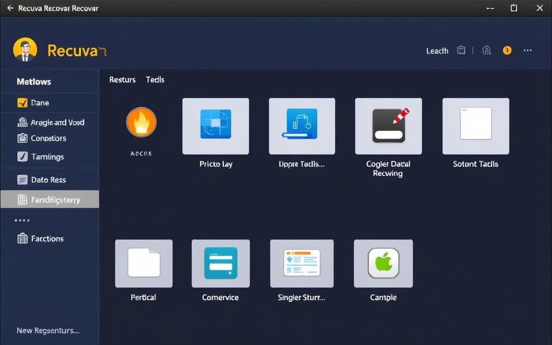Screen dimensions: 552x345
Task: Expand the four-dot sidebar overflow
Action: point(22,220)
